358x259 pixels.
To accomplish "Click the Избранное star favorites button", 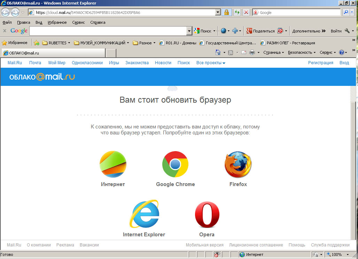I will (x=15, y=43).
